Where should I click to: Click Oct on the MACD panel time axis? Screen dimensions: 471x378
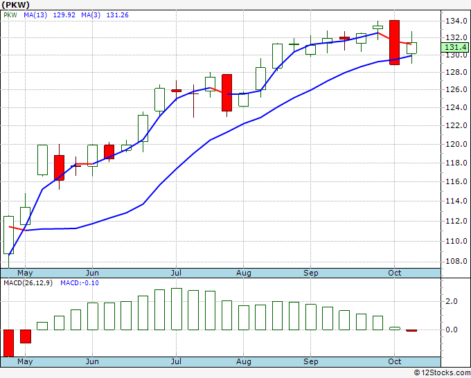pos(394,361)
